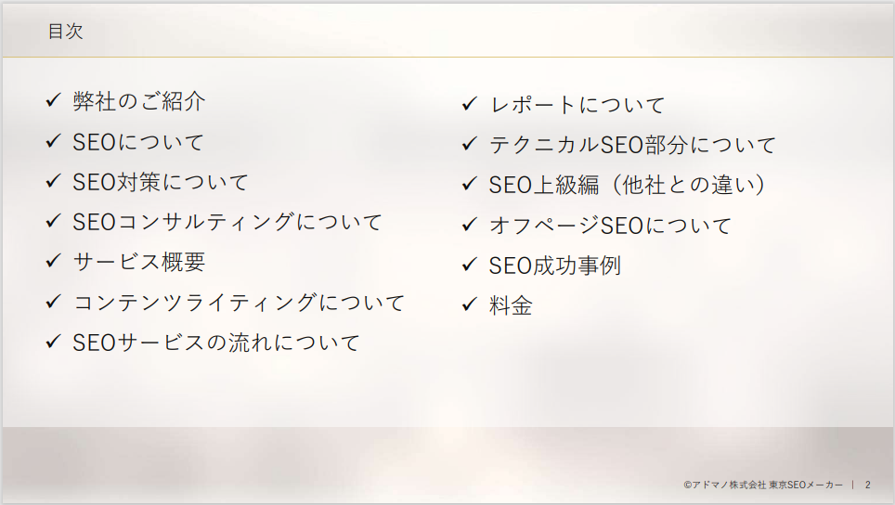Click SEO上級編（他社との違い） text
The image size is (895, 505).
tap(629, 185)
